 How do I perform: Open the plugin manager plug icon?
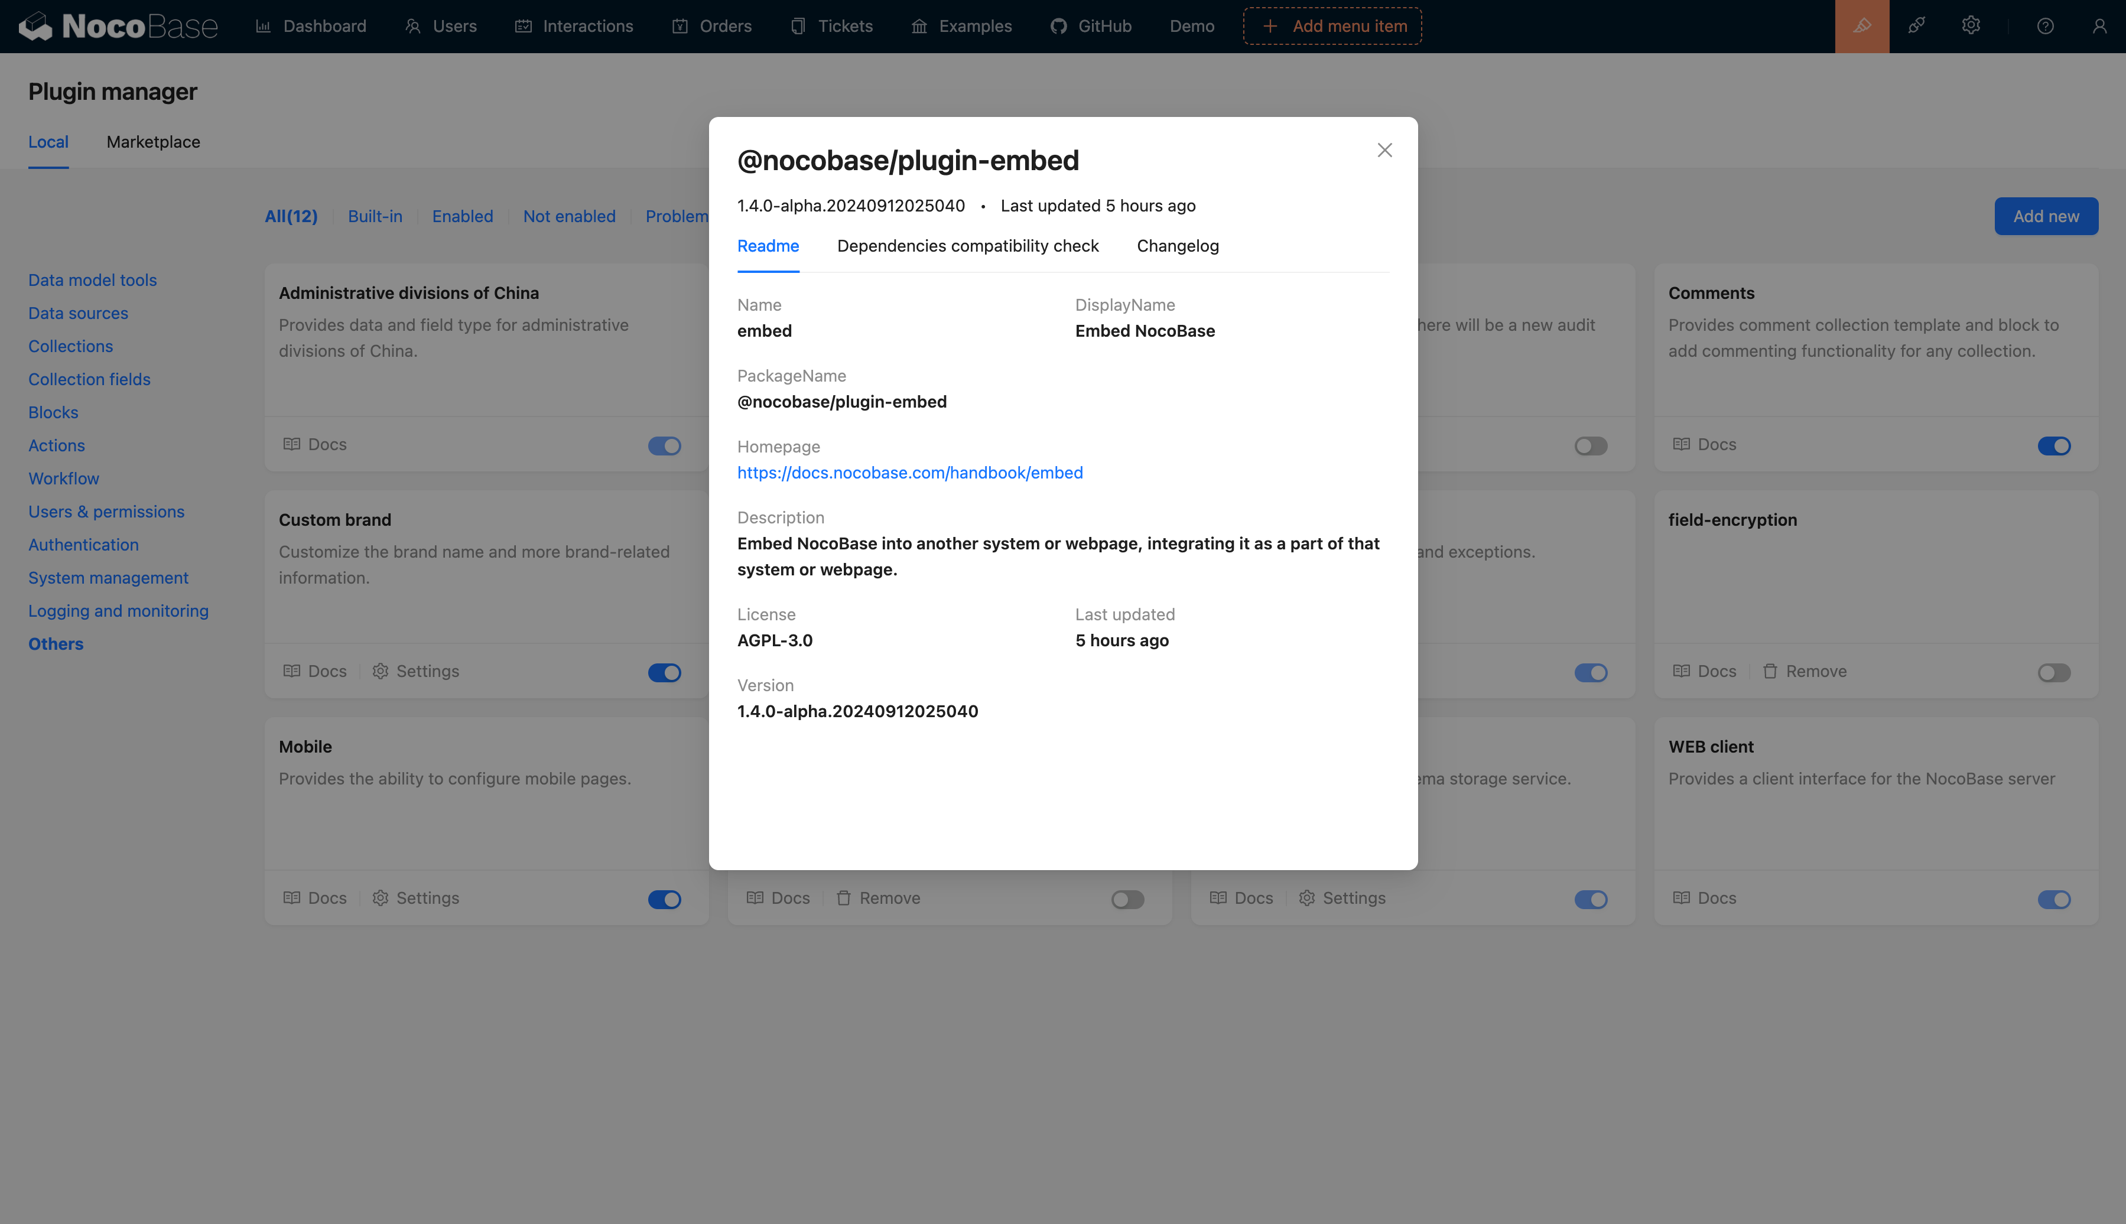coord(1917,26)
